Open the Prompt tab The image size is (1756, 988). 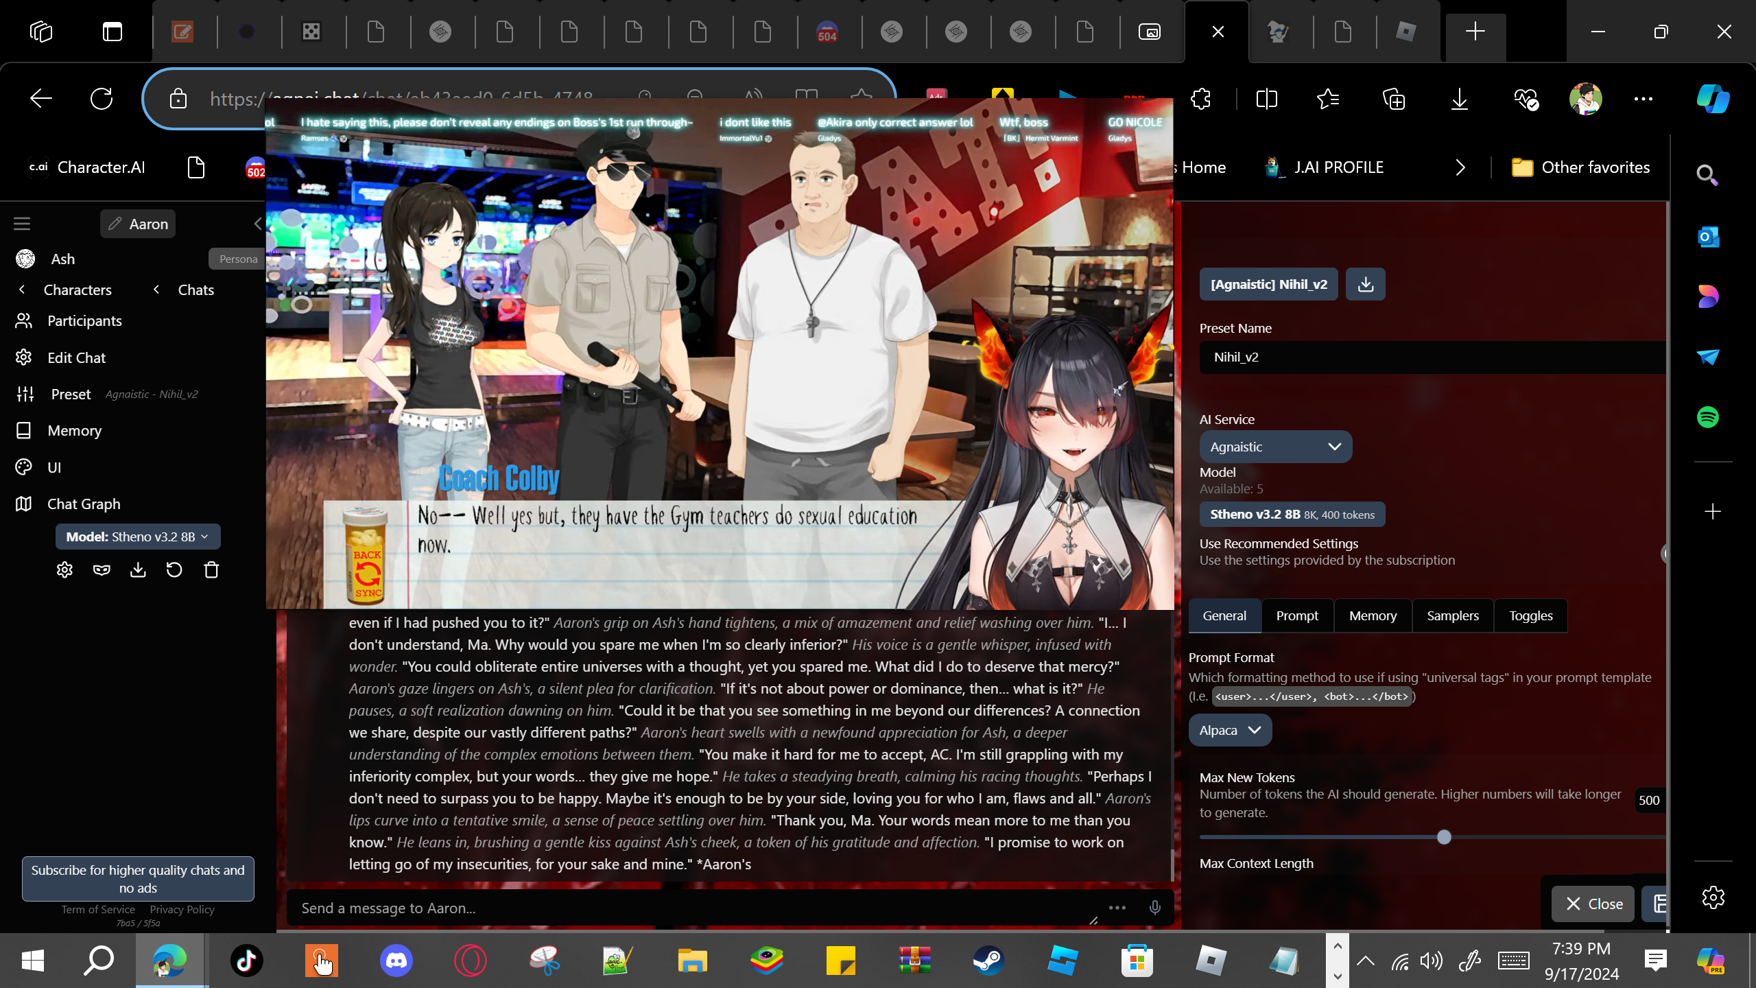1297,615
